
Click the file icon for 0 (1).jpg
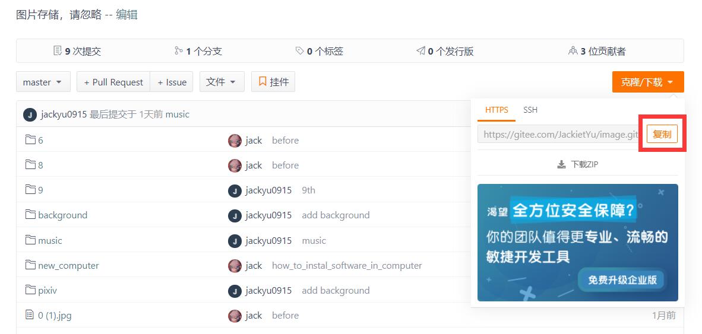pos(30,315)
